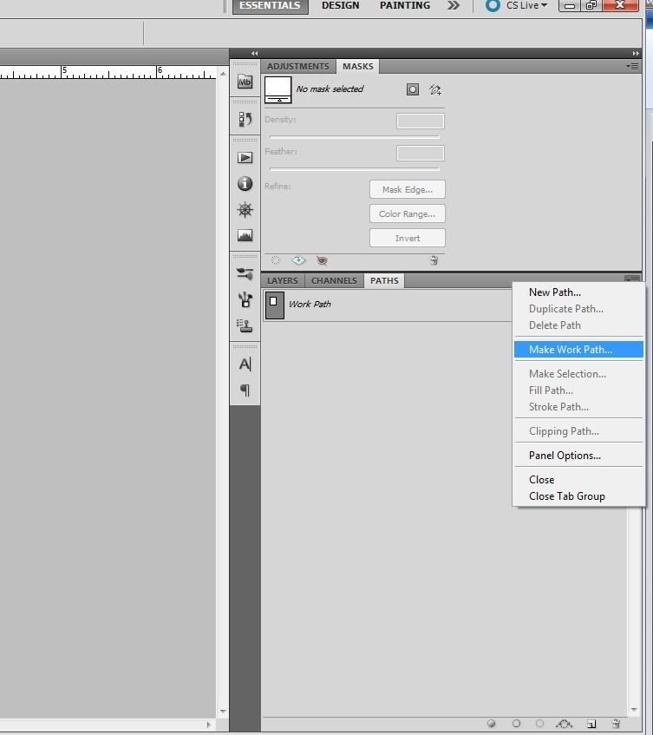653x735 pixels.
Task: Choose Make Selection... menu entry
Action: pyautogui.click(x=578, y=374)
